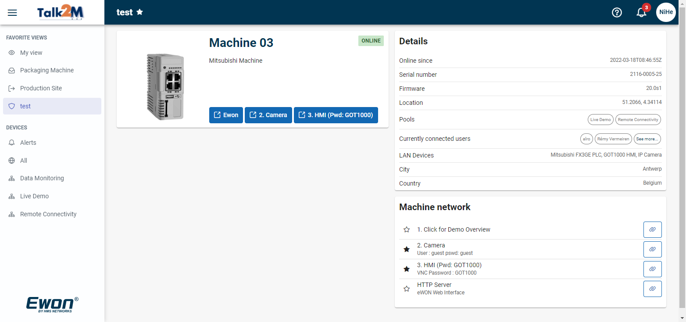Image resolution: width=686 pixels, height=322 pixels.
Task: Launch the 3. HMI (Pwd: GOT1000) button
Action: 336,115
